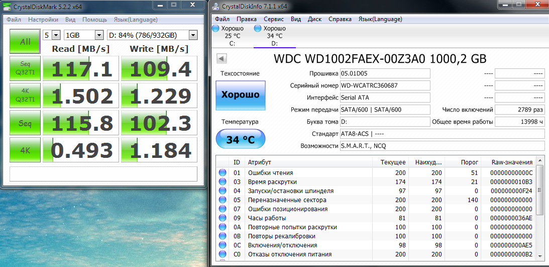549x267 pixels.
Task: Click the 4K read result 0.493
Action: coord(81,150)
